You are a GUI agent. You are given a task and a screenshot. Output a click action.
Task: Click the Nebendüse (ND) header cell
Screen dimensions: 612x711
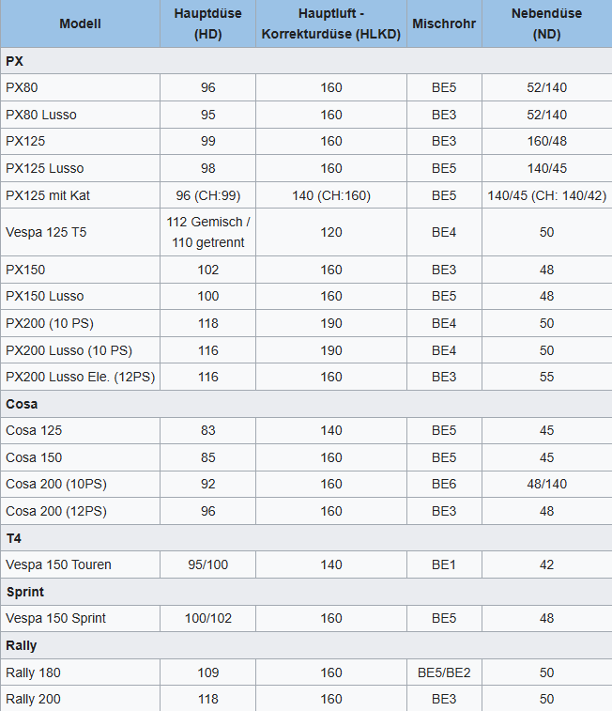click(547, 23)
